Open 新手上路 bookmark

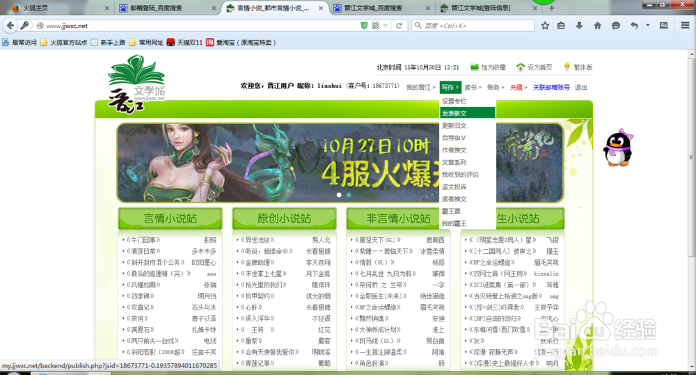pyautogui.click(x=108, y=42)
